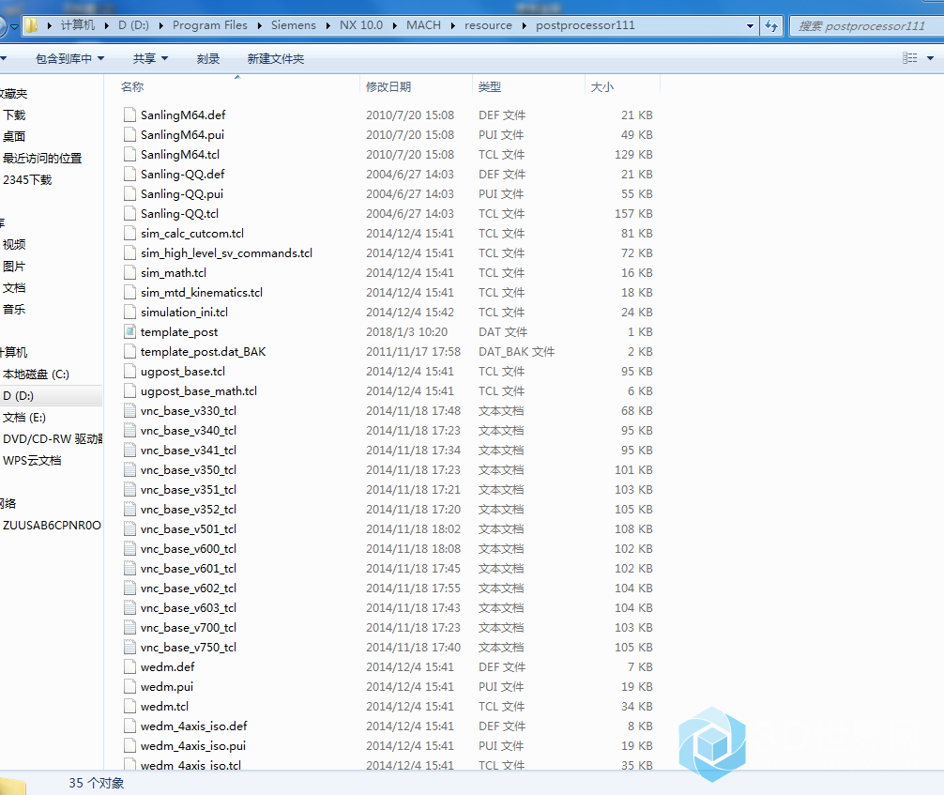Select file name simulation_ini.tcl

pyautogui.click(x=184, y=312)
